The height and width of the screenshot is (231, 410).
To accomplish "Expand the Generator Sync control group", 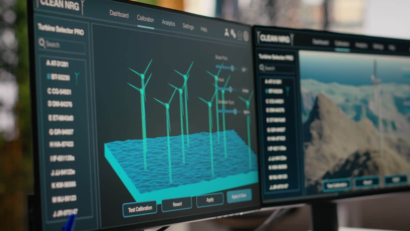I will tap(226, 102).
